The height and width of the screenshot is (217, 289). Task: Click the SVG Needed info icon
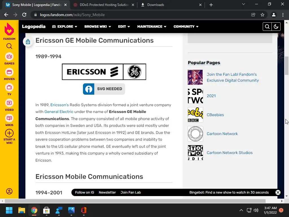pos(89,89)
